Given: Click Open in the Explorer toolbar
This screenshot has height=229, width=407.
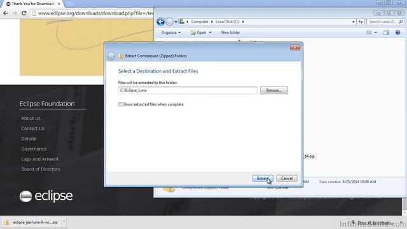Looking at the screenshot, I should click(199, 32).
